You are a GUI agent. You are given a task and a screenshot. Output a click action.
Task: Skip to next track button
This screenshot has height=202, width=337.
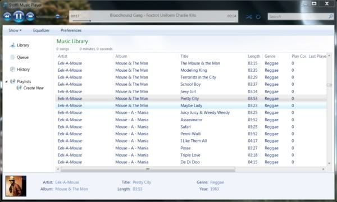[x=30, y=16]
